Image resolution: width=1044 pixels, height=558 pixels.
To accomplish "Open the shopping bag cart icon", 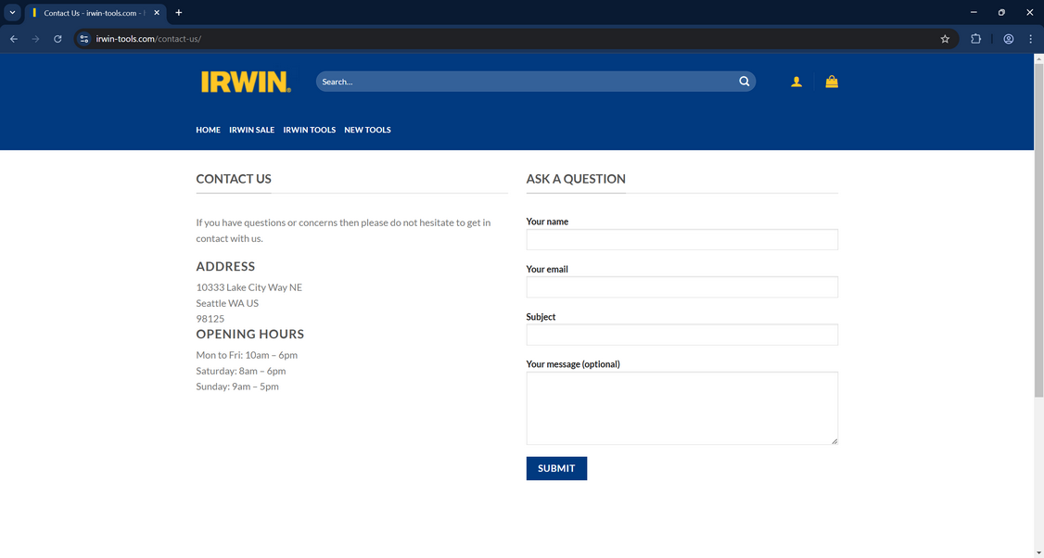I will [832, 82].
